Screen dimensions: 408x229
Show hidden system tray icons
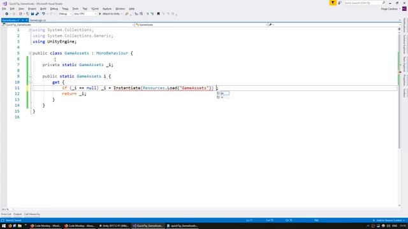tap(368, 226)
